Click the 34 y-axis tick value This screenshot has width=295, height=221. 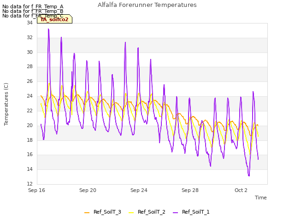(29, 23)
